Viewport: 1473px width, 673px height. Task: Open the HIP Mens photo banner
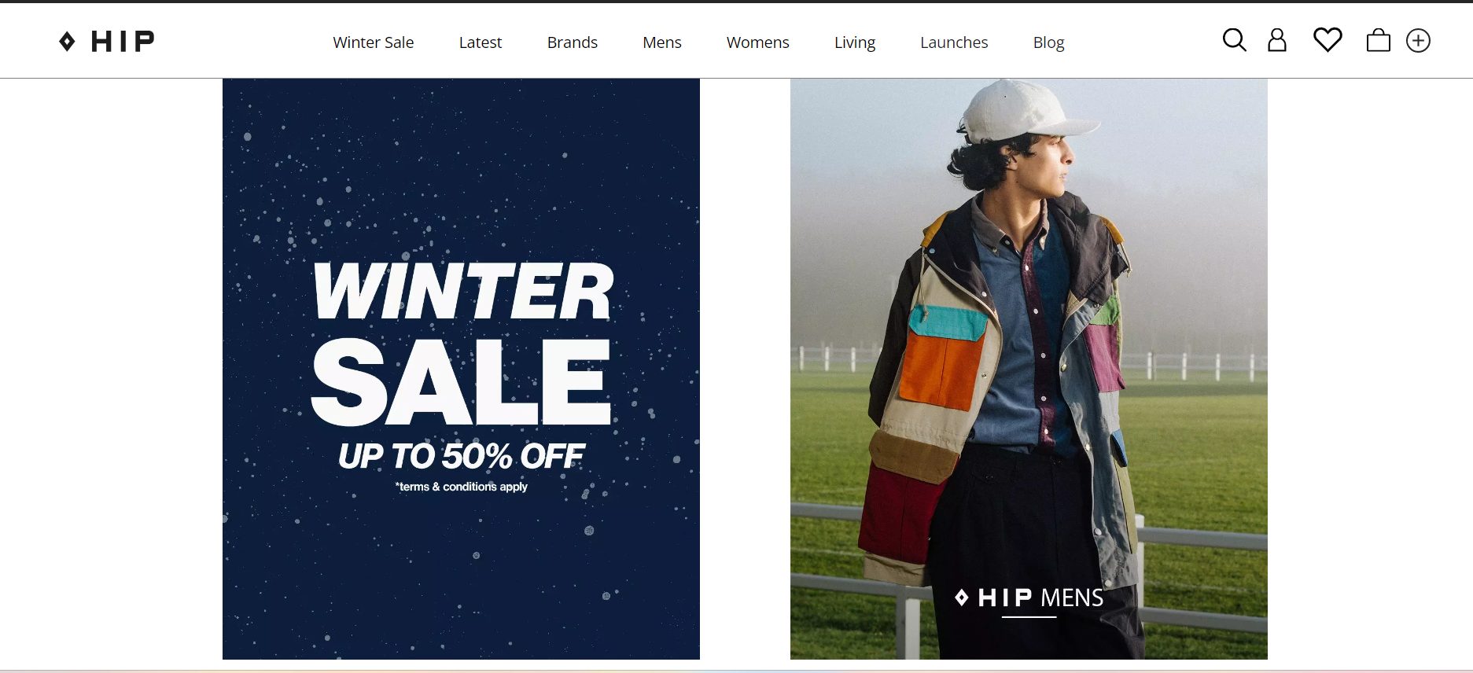click(x=1029, y=369)
